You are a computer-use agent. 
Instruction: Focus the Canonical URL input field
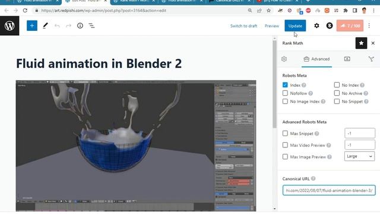(329, 190)
